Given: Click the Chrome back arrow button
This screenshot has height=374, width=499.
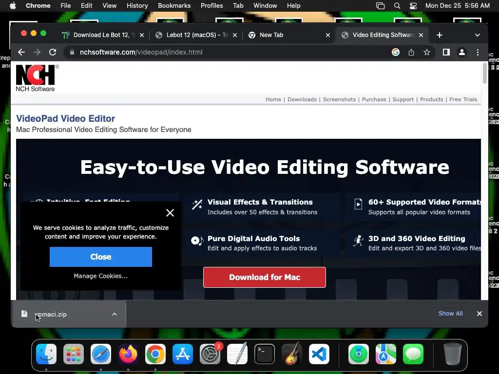Looking at the screenshot, I should pos(21,52).
